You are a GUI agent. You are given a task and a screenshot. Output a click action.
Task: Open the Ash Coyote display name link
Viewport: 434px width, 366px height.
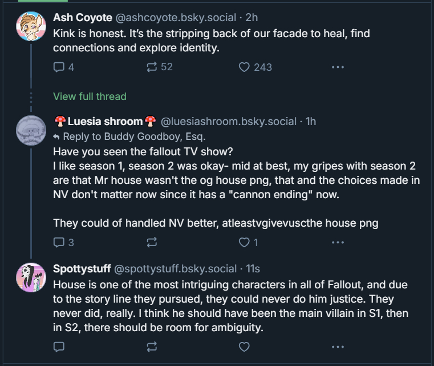82,17
